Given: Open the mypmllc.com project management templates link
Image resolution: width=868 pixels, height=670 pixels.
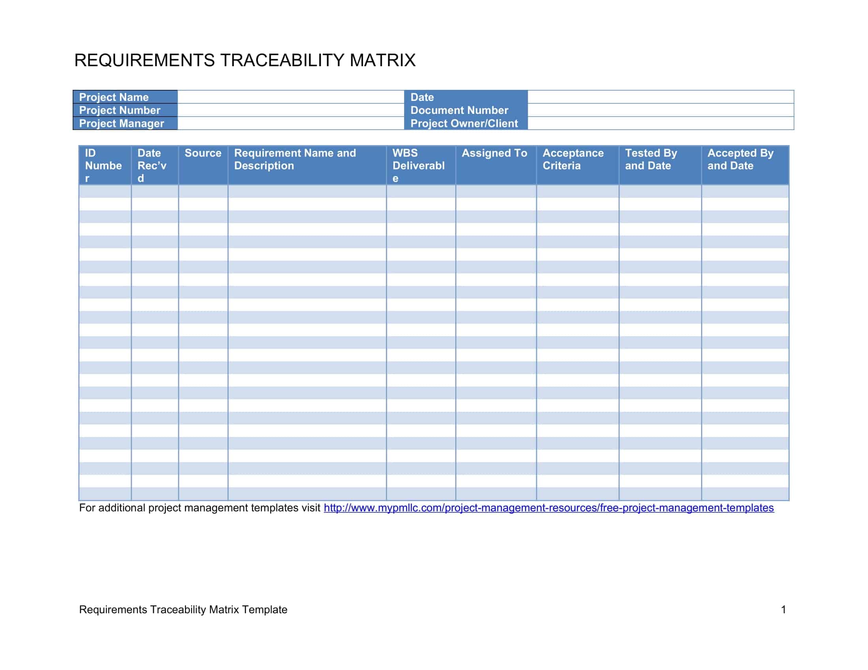Looking at the screenshot, I should pos(548,508).
